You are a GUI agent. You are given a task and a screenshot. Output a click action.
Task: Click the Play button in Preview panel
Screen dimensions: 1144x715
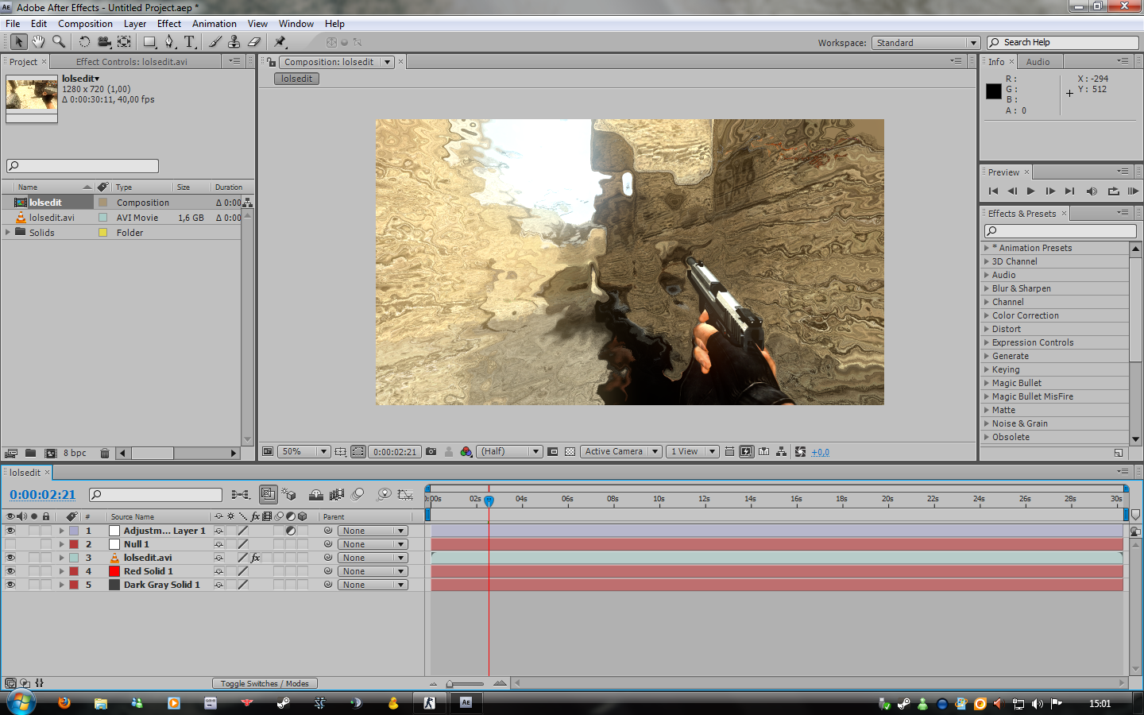tap(1030, 191)
